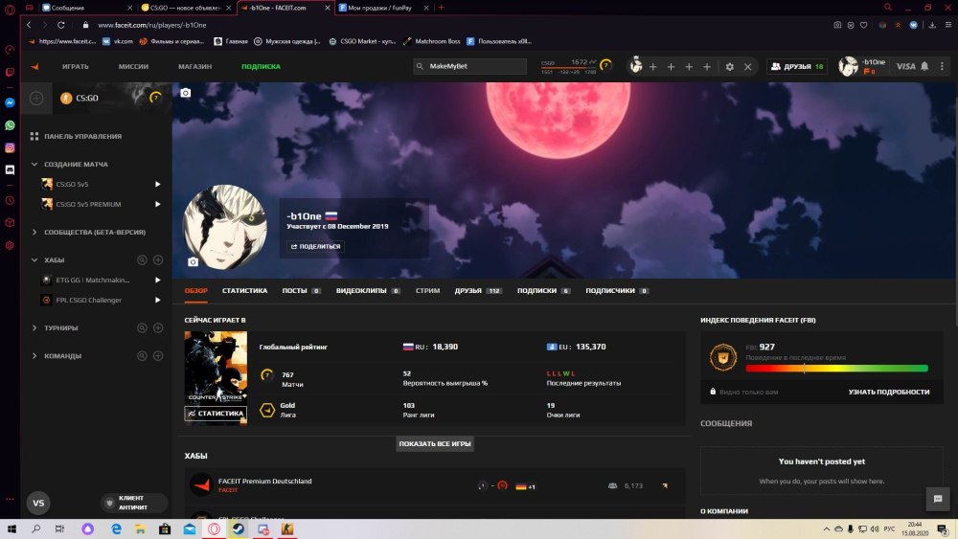
Task: Search tournaments using ТУРНИРЫ magnifier icon
Action: pyautogui.click(x=142, y=327)
